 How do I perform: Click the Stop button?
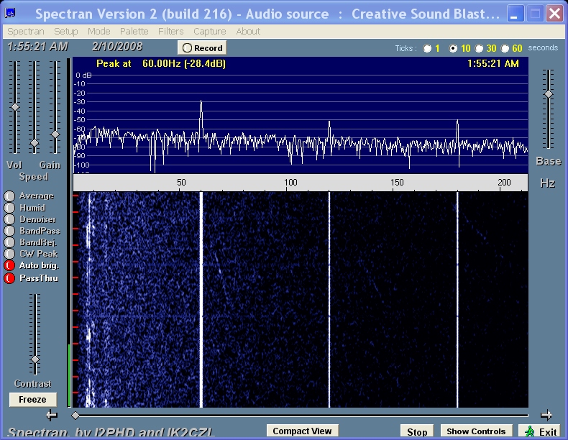pyautogui.click(x=417, y=431)
